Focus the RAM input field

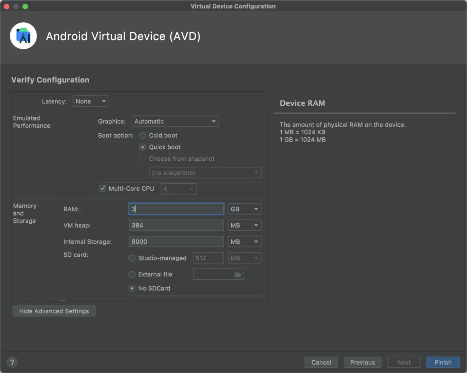176,209
